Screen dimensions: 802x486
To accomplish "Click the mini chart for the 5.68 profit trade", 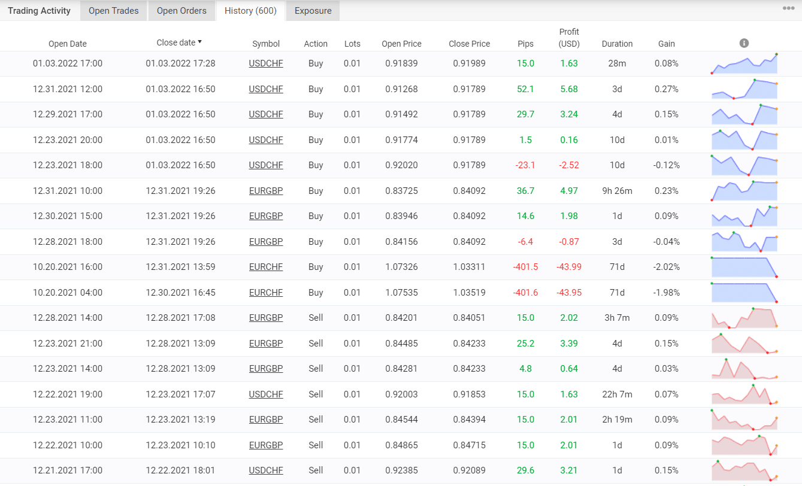I will [x=744, y=89].
